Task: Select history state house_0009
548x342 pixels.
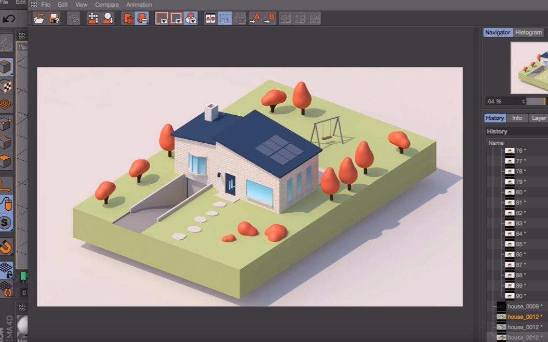Action: coord(523,306)
